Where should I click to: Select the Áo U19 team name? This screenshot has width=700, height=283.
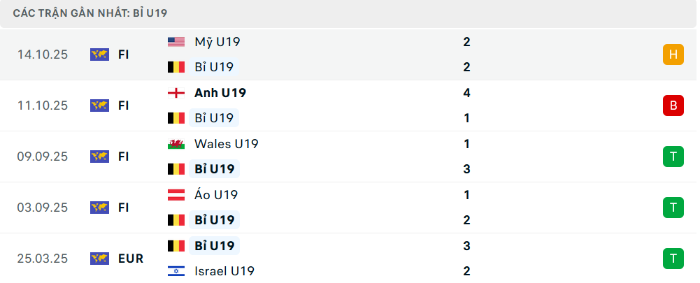(216, 195)
